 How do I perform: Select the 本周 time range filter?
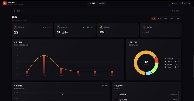166,18
